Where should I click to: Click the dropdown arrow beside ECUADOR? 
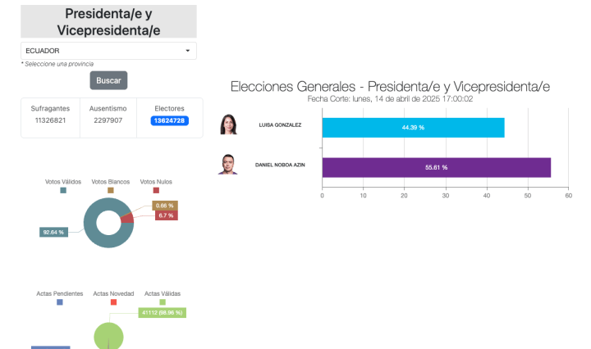pyautogui.click(x=188, y=51)
